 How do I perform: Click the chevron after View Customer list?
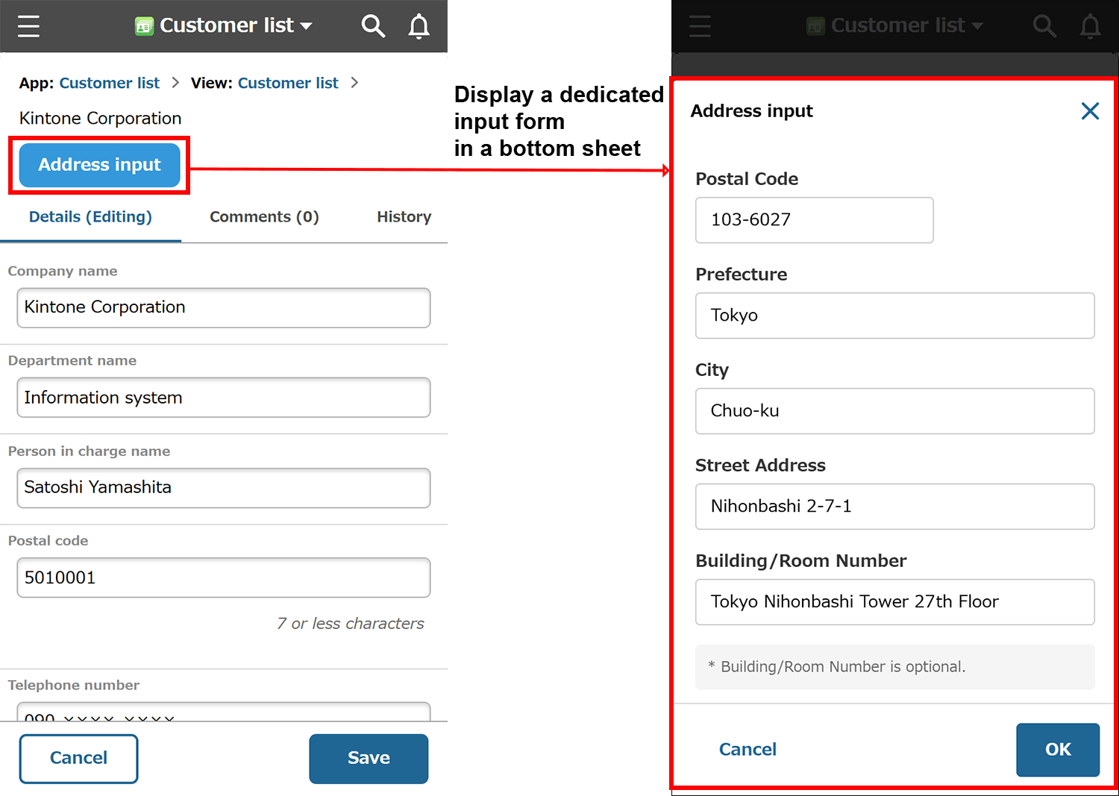point(355,83)
